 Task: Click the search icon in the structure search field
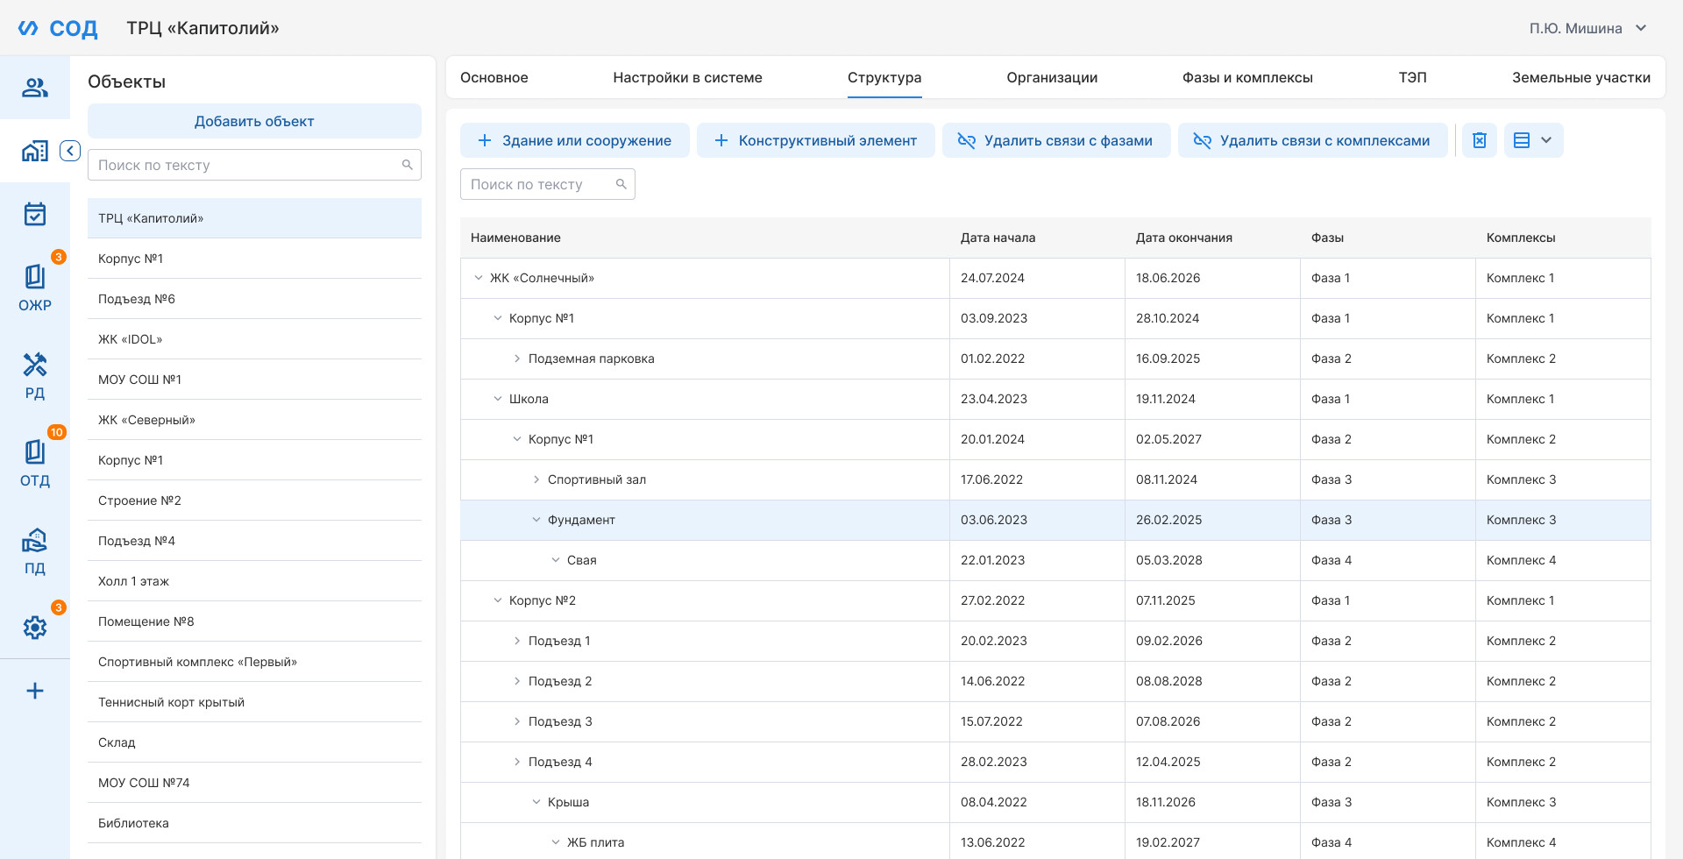click(x=621, y=184)
